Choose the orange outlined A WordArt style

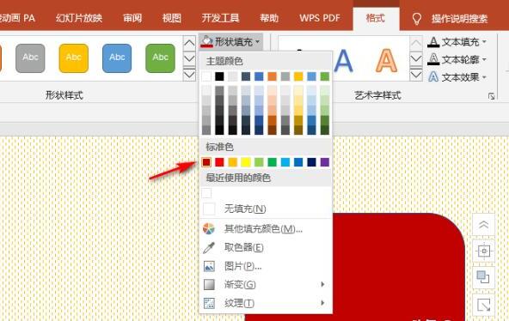coord(386,61)
